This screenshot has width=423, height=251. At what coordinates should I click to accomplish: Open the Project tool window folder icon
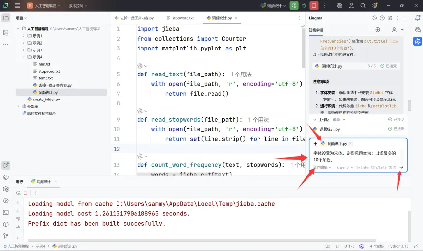(6, 18)
